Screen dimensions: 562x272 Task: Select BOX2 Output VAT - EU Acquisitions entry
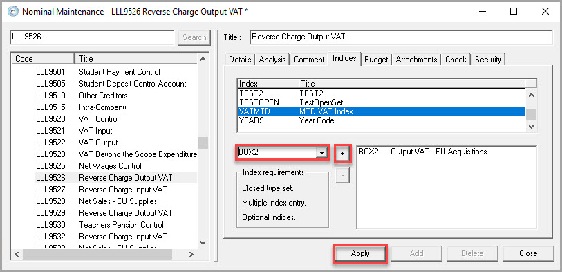(422, 152)
